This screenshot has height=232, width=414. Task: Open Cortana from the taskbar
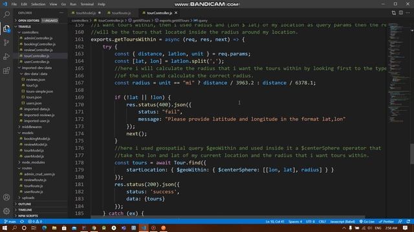click(24, 227)
